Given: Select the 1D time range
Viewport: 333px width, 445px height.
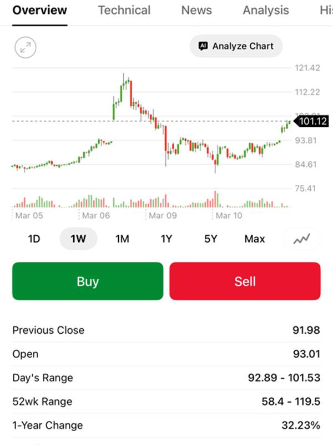Looking at the screenshot, I should click(x=34, y=239).
